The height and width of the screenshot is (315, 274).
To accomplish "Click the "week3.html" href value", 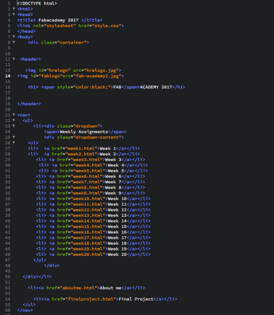I will [87, 160].
